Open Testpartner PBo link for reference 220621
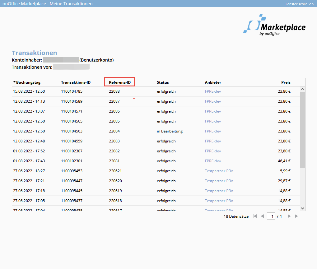This screenshot has height=269, width=317. (x=219, y=171)
